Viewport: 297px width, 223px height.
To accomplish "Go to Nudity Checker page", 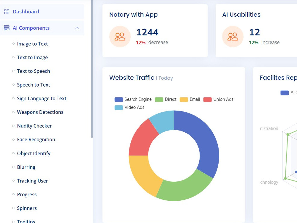I will click(x=34, y=126).
